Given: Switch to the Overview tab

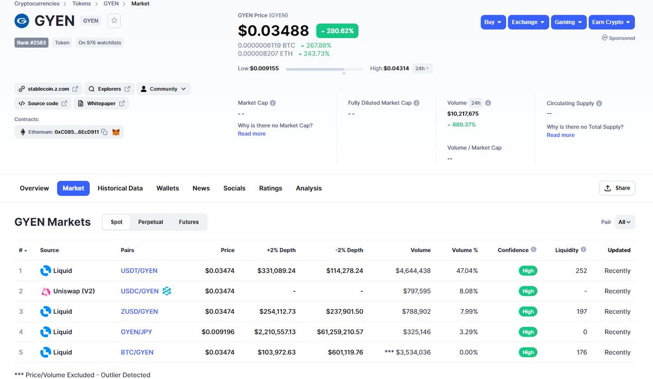Looking at the screenshot, I should (x=34, y=188).
